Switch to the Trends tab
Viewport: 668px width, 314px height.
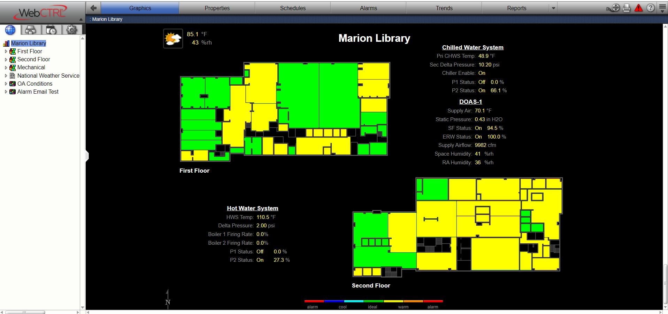(444, 8)
